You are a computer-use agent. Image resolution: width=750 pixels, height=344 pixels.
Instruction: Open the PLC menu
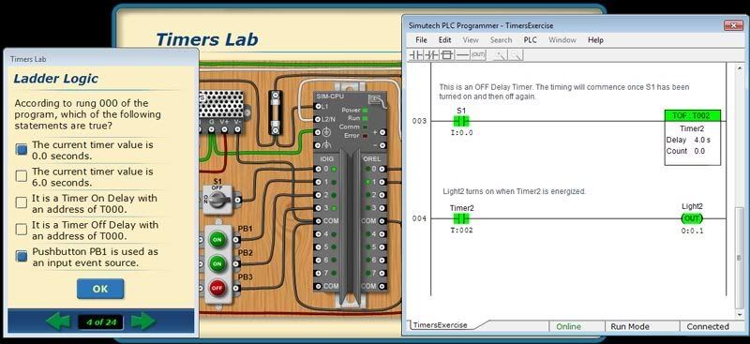(530, 40)
